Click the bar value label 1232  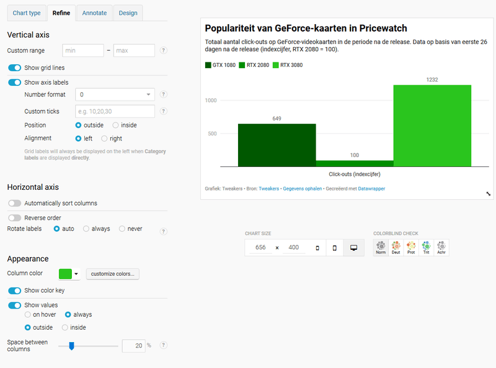[432, 80]
